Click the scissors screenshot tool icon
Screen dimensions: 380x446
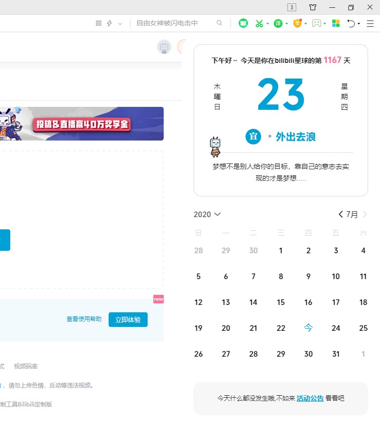(259, 23)
